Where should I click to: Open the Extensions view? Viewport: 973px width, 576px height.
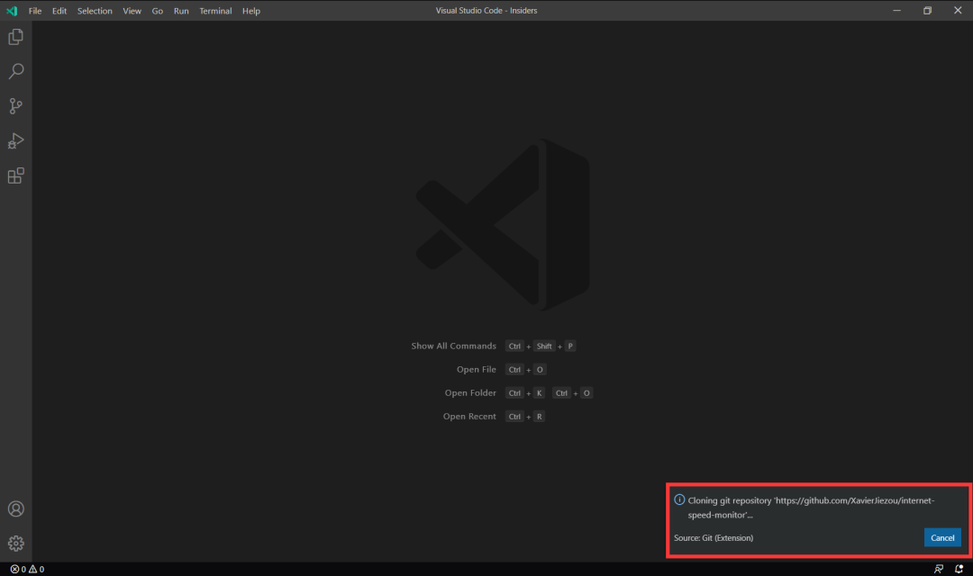[16, 175]
